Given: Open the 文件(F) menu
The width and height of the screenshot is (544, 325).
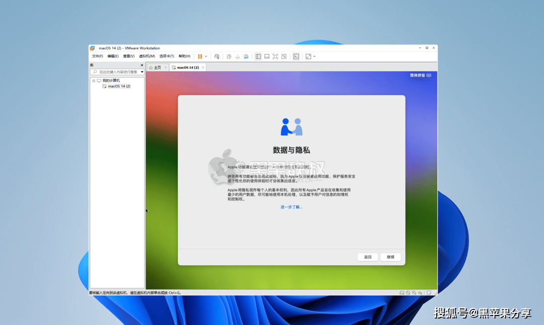Looking at the screenshot, I should point(98,56).
